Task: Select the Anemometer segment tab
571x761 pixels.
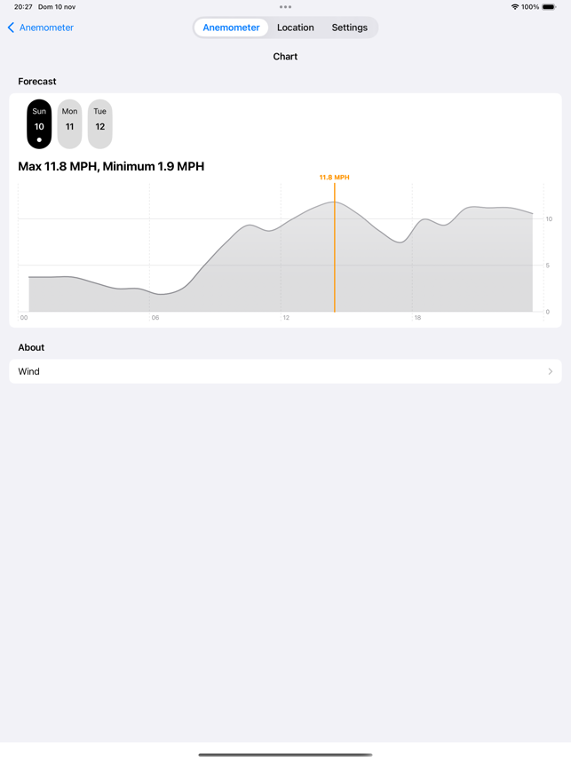Action: pos(231,28)
